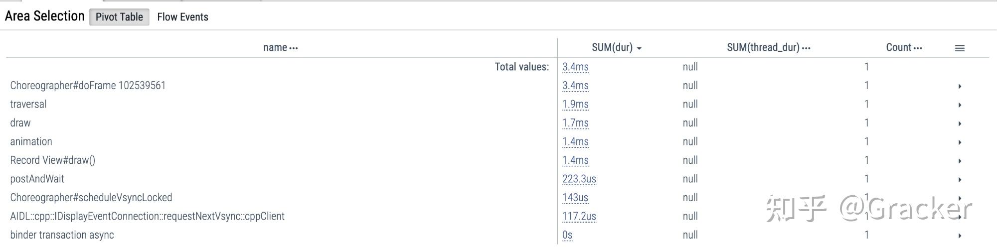
Task: Expand the traversal row arrow
Action: tap(960, 105)
